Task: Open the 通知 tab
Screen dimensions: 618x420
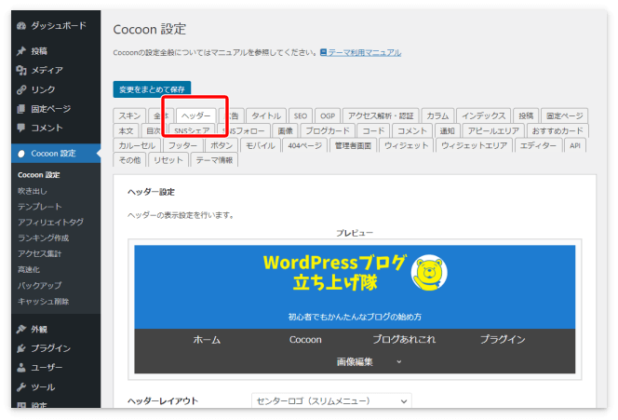Action: coord(447,130)
